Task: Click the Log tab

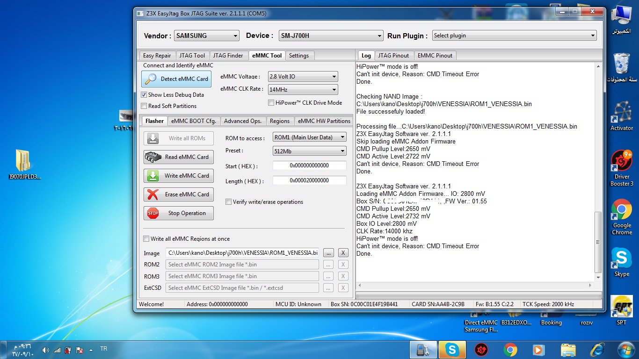Action: click(366, 55)
